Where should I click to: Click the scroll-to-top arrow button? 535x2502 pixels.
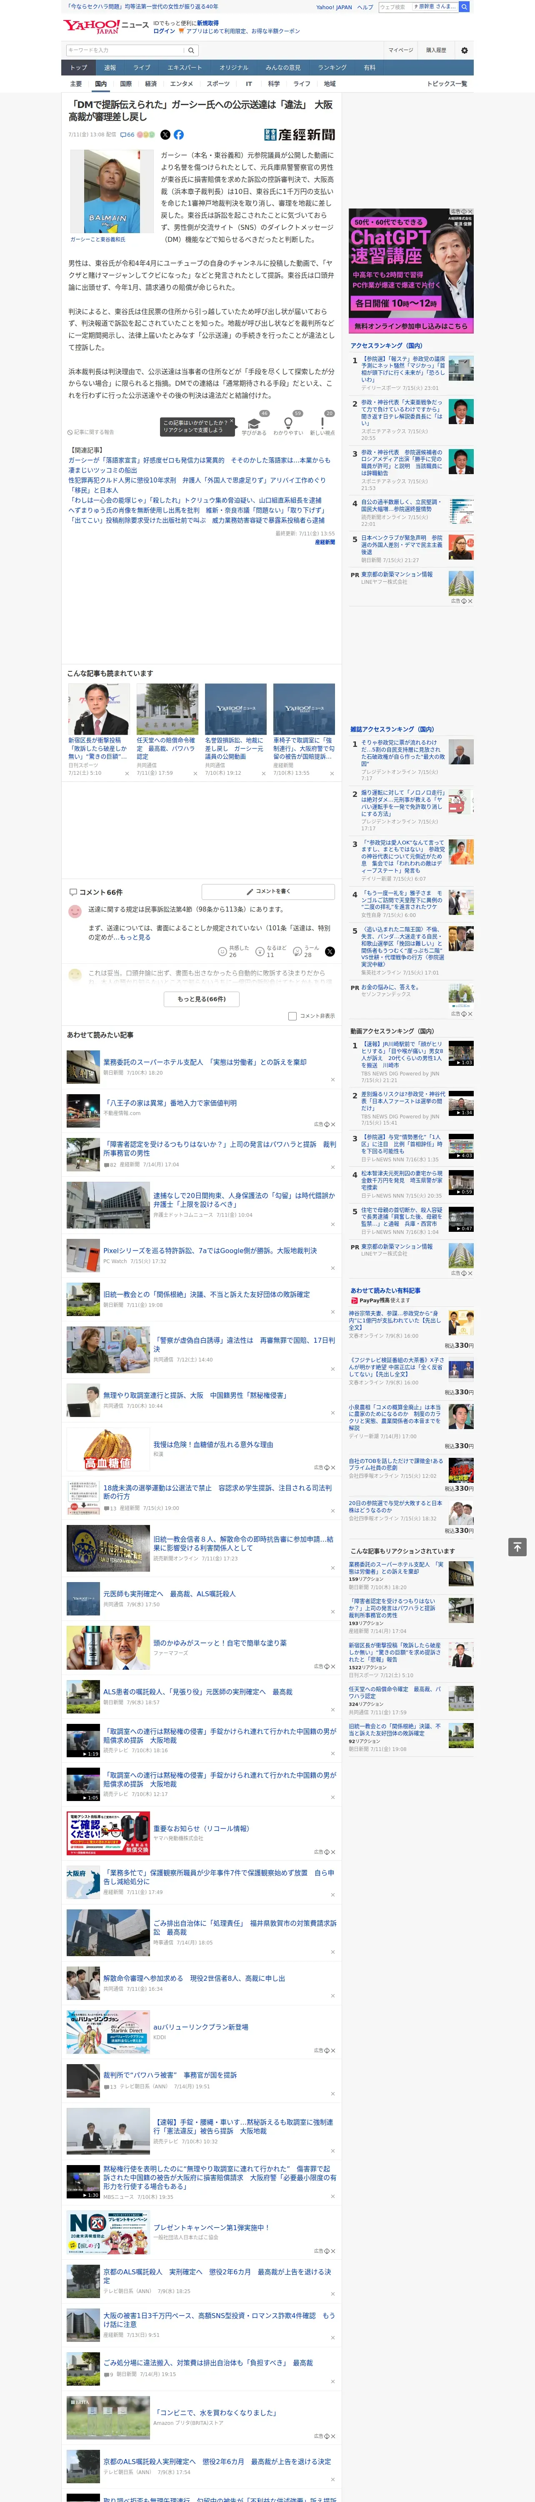pos(517,1546)
